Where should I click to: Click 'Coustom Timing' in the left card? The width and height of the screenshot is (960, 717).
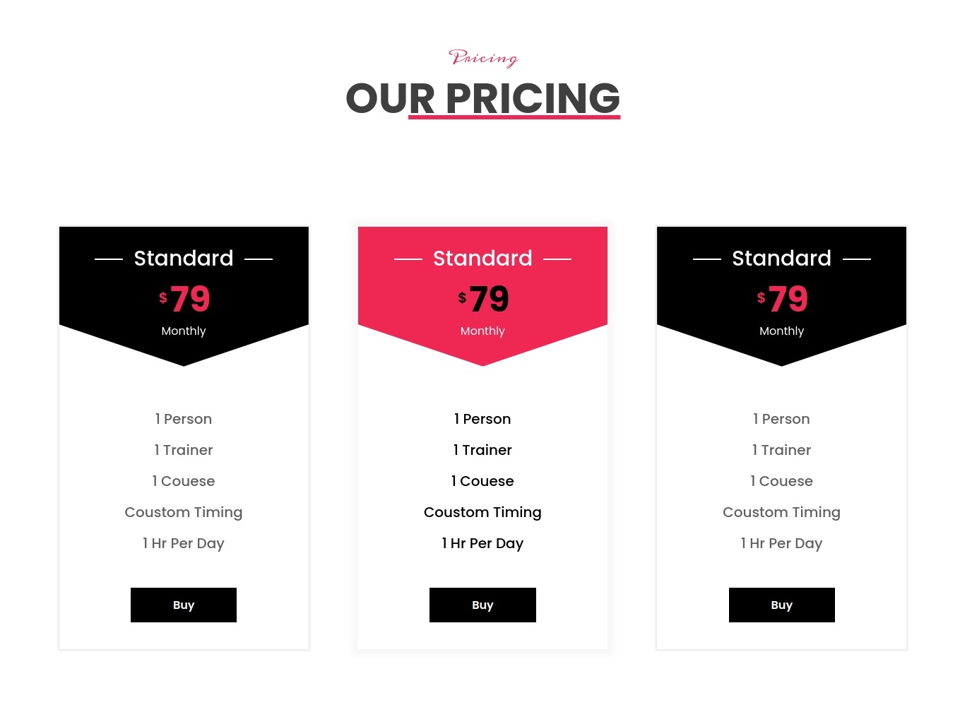pos(184,512)
